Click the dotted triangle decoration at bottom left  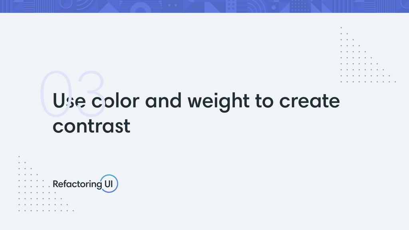(x=46, y=184)
